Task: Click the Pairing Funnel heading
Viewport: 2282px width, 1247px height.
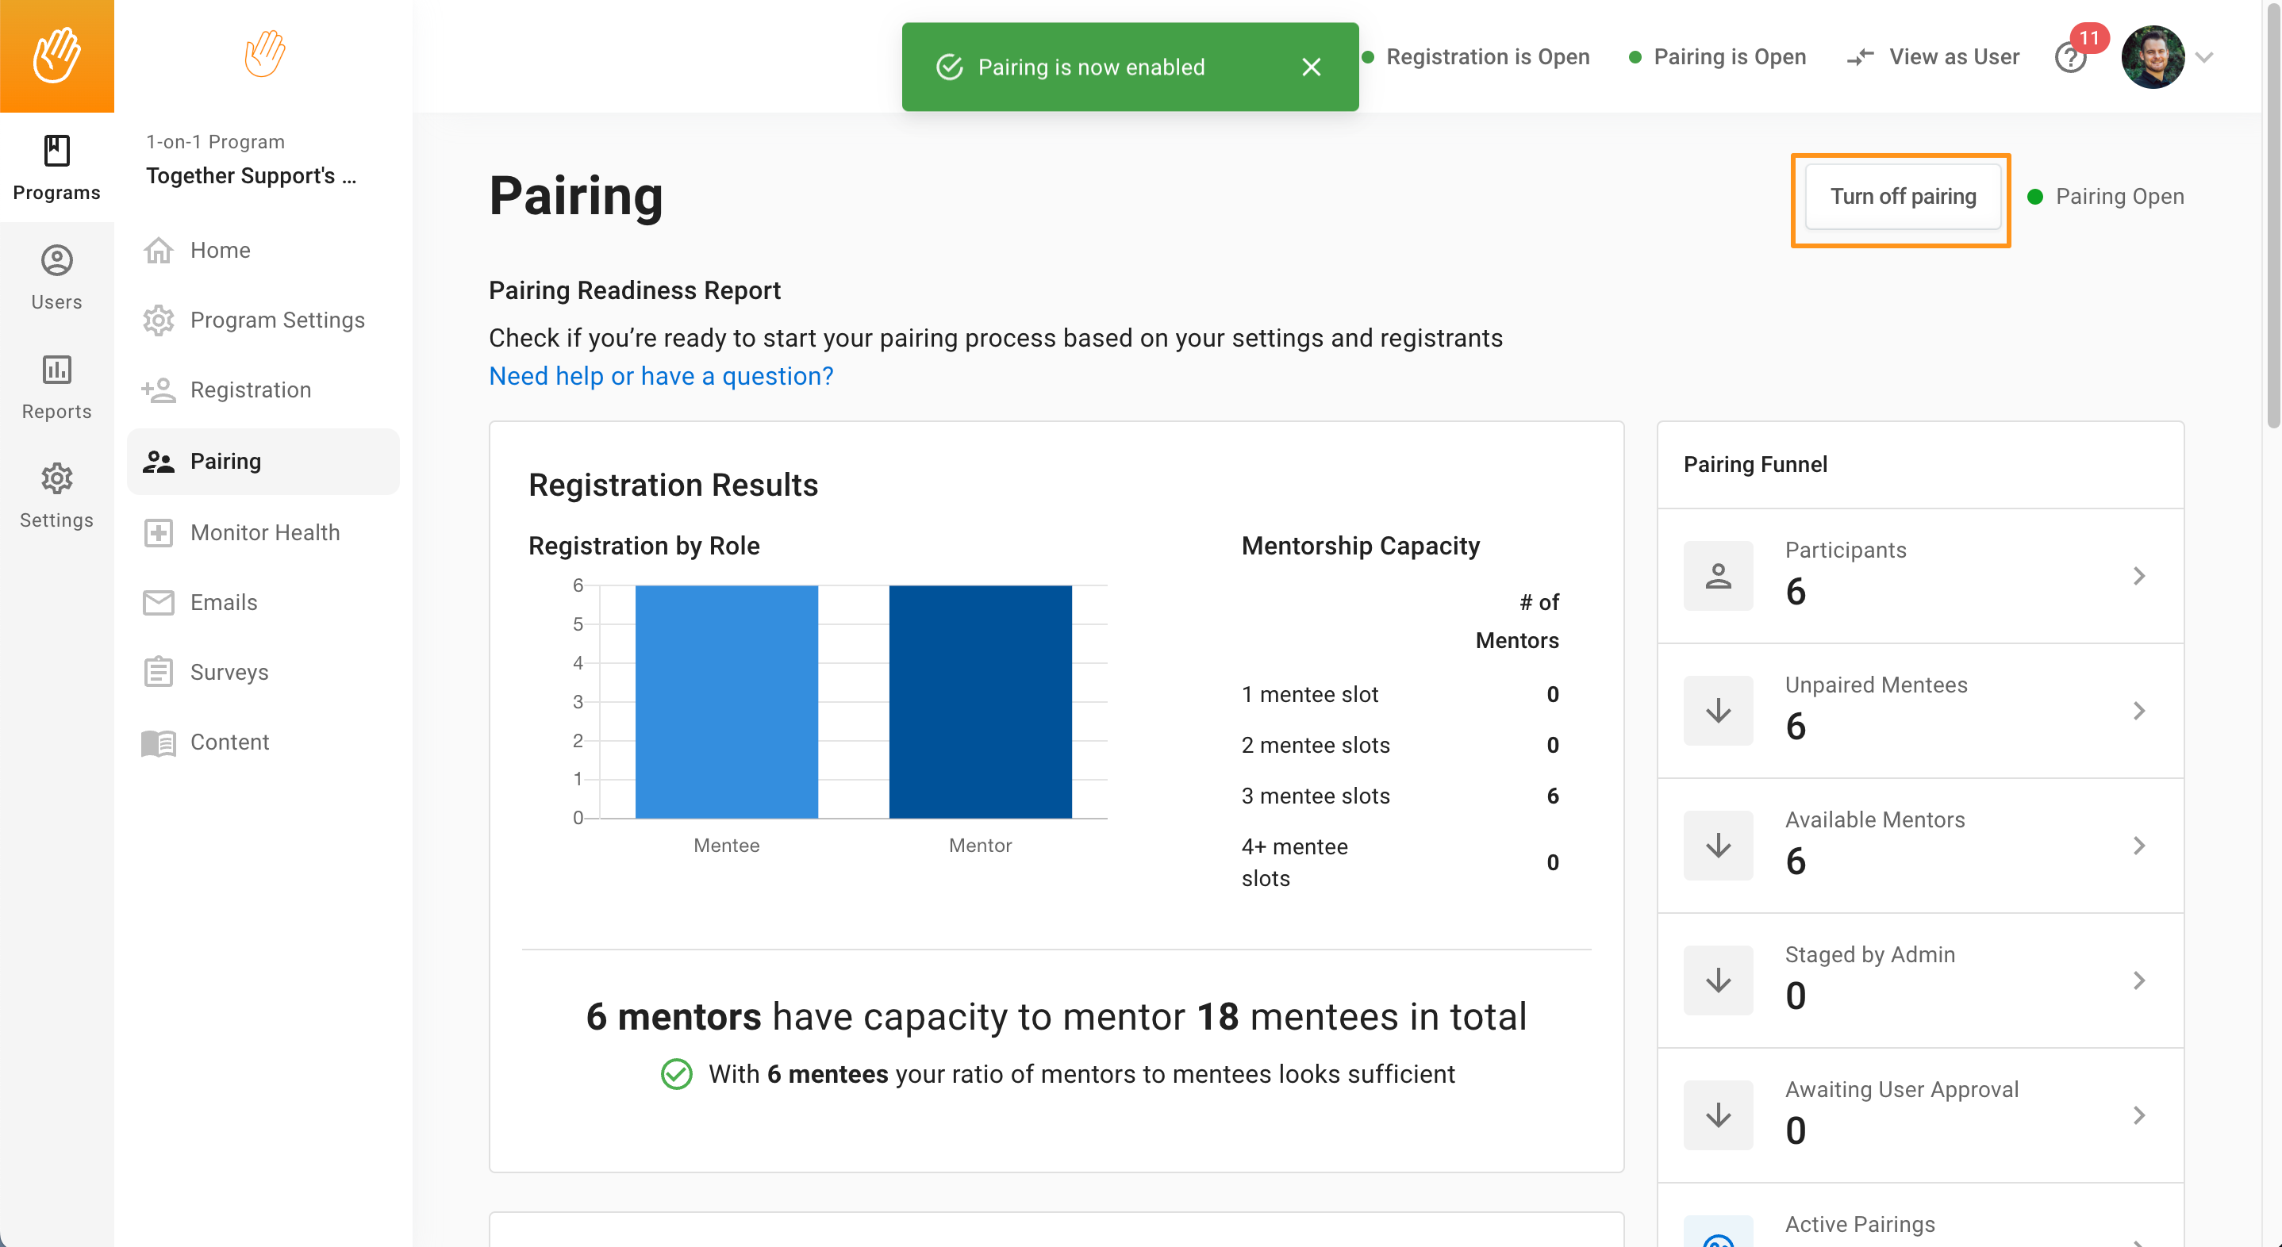Action: tap(1755, 465)
